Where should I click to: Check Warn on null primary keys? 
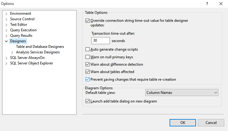[87, 57]
